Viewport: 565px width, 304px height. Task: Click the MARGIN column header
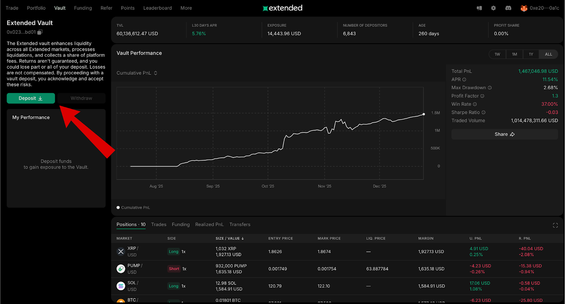pyautogui.click(x=426, y=238)
